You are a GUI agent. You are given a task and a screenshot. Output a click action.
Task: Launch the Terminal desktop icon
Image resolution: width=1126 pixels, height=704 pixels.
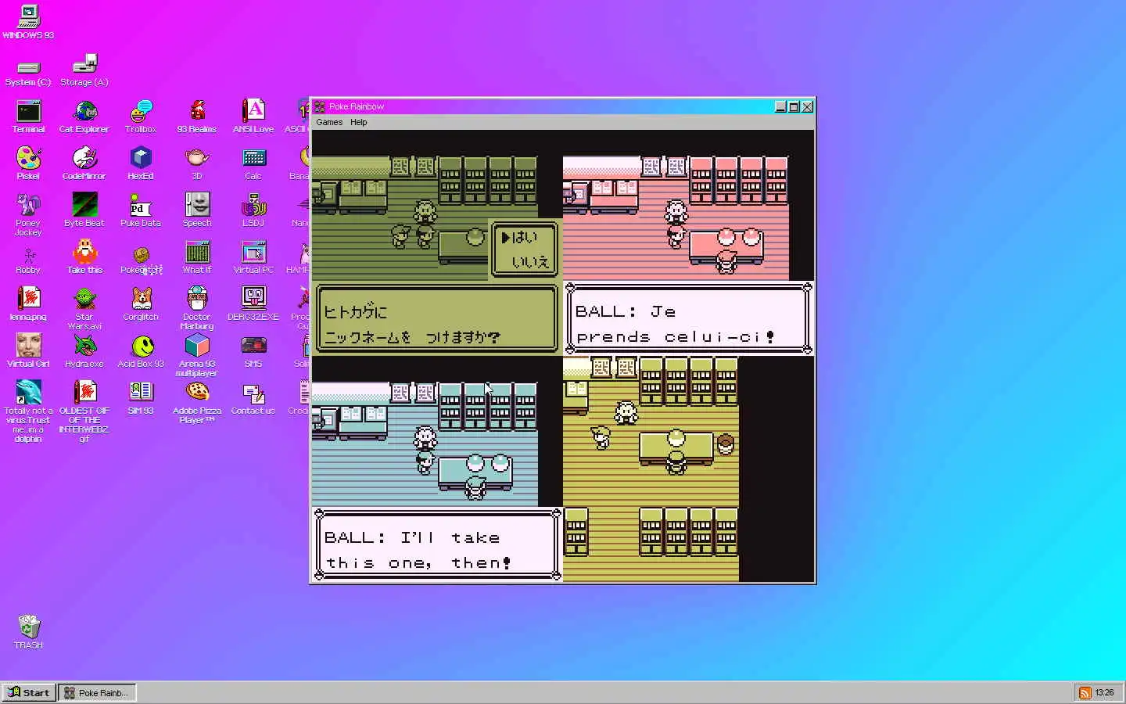[28, 117]
